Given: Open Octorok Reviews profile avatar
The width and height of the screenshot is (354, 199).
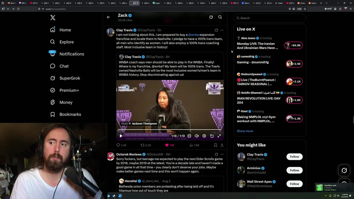Looking at the screenshot, I should point(111,157).
